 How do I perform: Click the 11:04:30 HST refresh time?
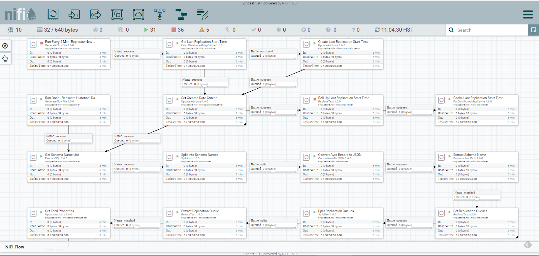(398, 30)
